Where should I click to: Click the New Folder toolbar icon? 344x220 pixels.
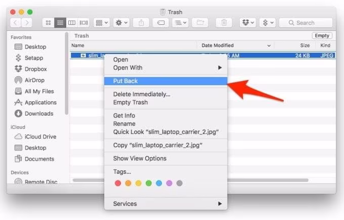[200, 23]
